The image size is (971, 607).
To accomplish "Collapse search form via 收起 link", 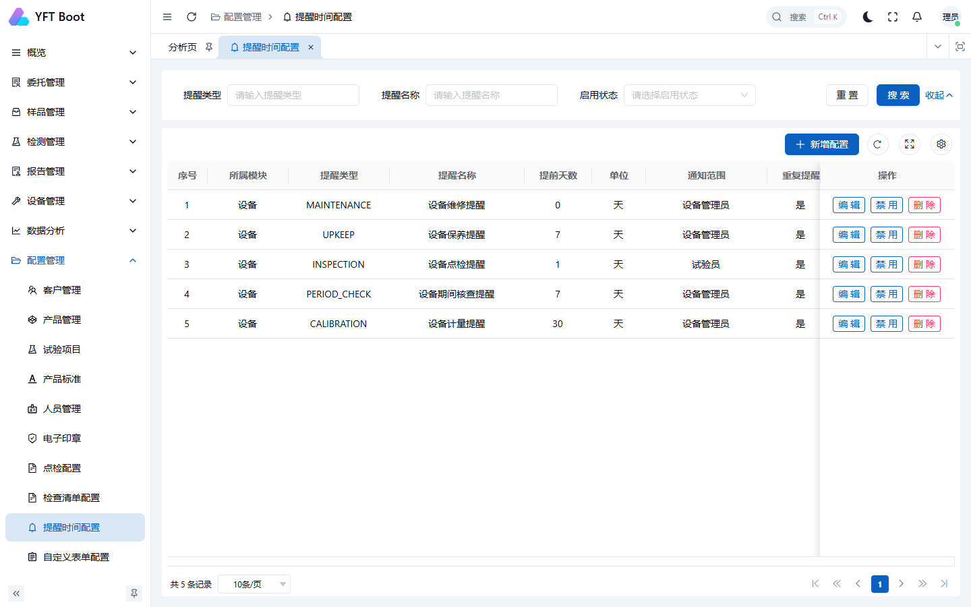I will (x=939, y=95).
